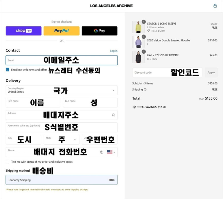Choose PayPal express checkout

[62, 31]
